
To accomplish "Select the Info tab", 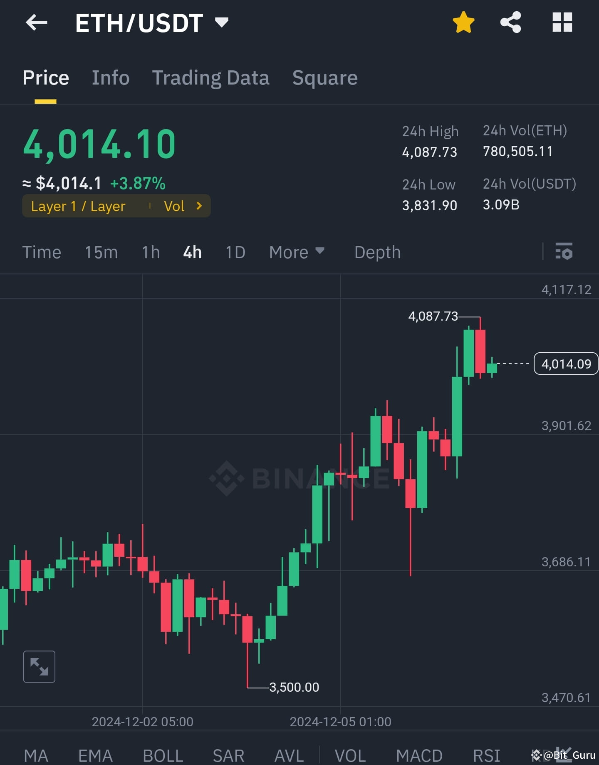I will click(110, 77).
